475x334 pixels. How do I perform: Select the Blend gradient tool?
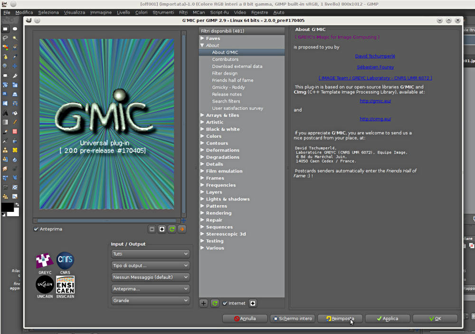[x=5, y=122]
